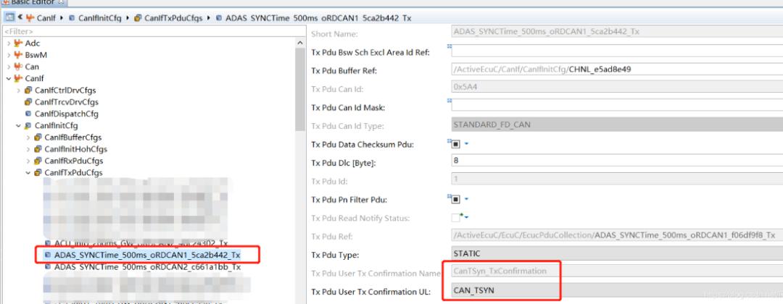783x304 pixels.
Task: Click the CanIf module icon in tree
Action: (x=18, y=78)
